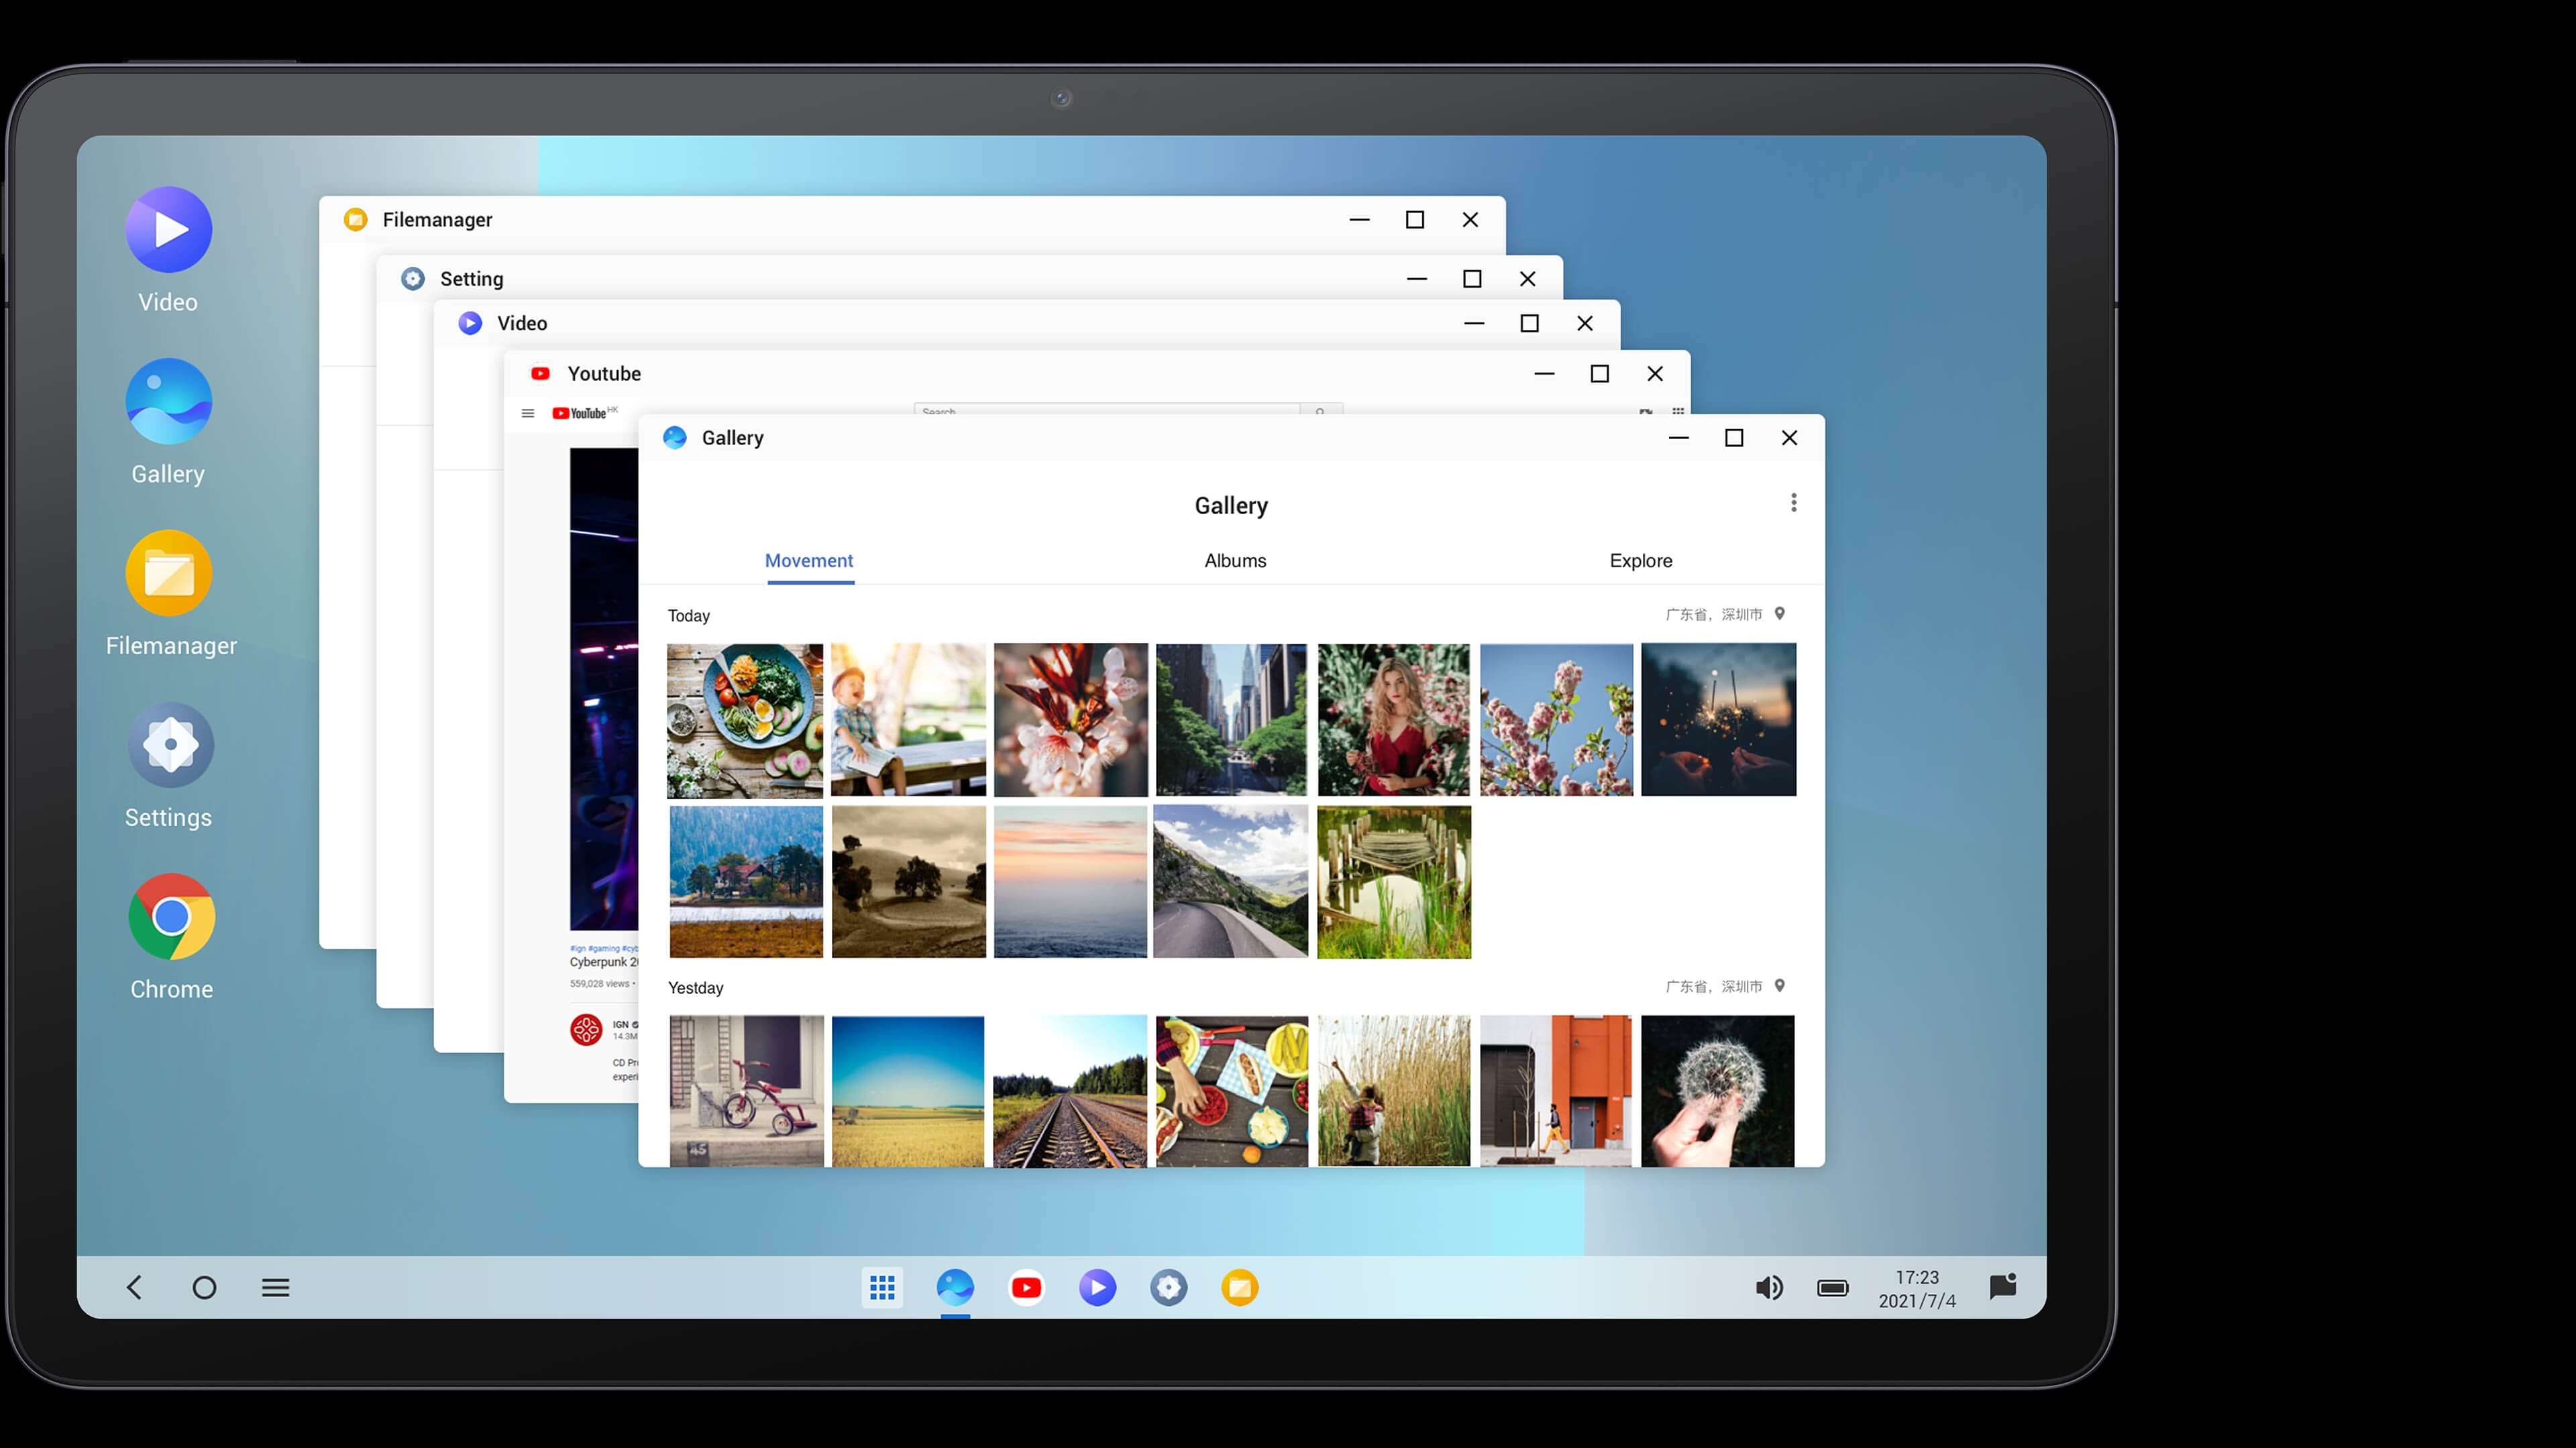Tap the circular home navigation button

(204, 1287)
